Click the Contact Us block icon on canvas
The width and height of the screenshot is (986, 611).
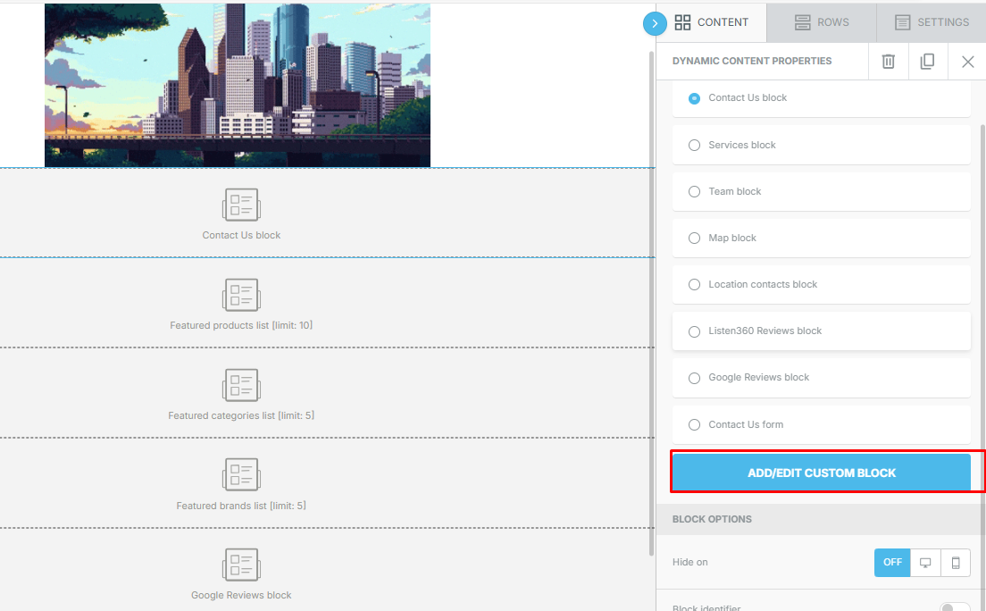click(x=241, y=205)
